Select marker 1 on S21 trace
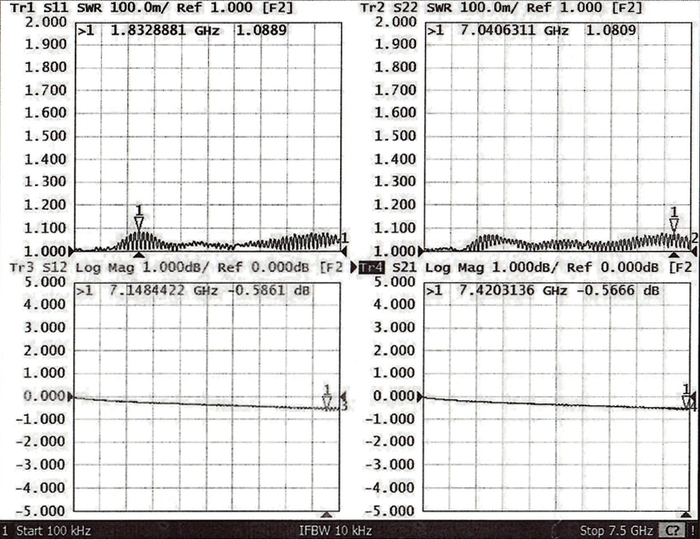This screenshot has width=700, height=539. [x=686, y=401]
